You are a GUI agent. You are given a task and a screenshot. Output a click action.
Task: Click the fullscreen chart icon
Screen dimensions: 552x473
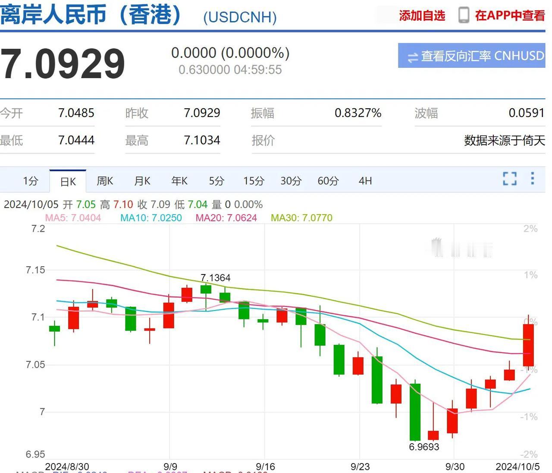click(x=510, y=178)
